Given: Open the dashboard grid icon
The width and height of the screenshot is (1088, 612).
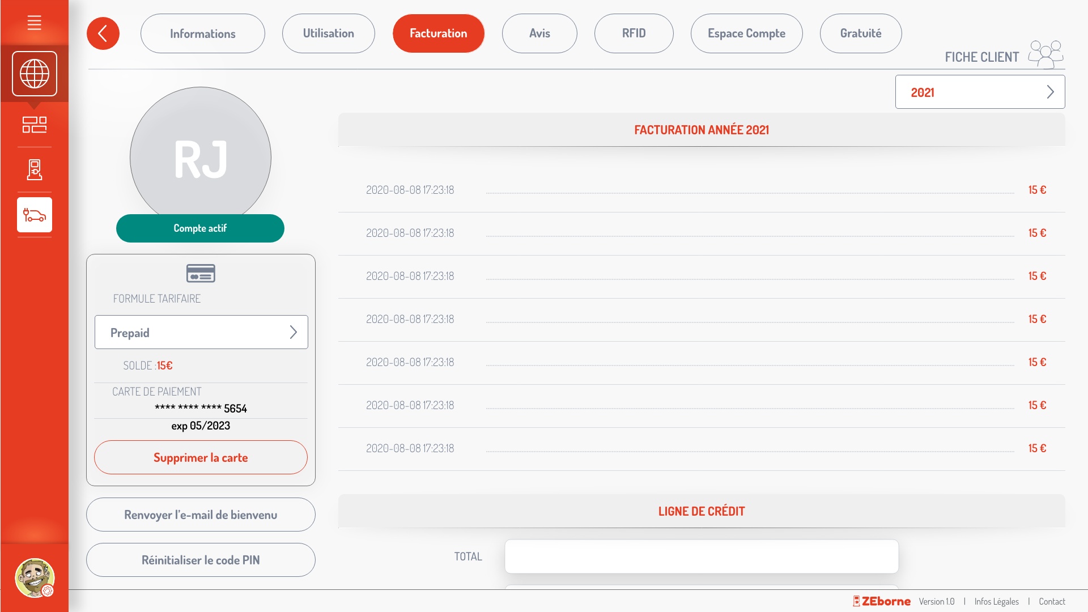Looking at the screenshot, I should click(34, 124).
